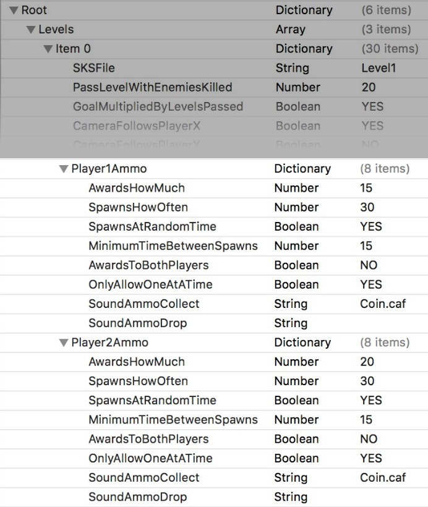Viewport: 428px width, 507px height.
Task: Toggle Player1Ammo SpawnsAtRandomTime YES value
Action: point(371,226)
